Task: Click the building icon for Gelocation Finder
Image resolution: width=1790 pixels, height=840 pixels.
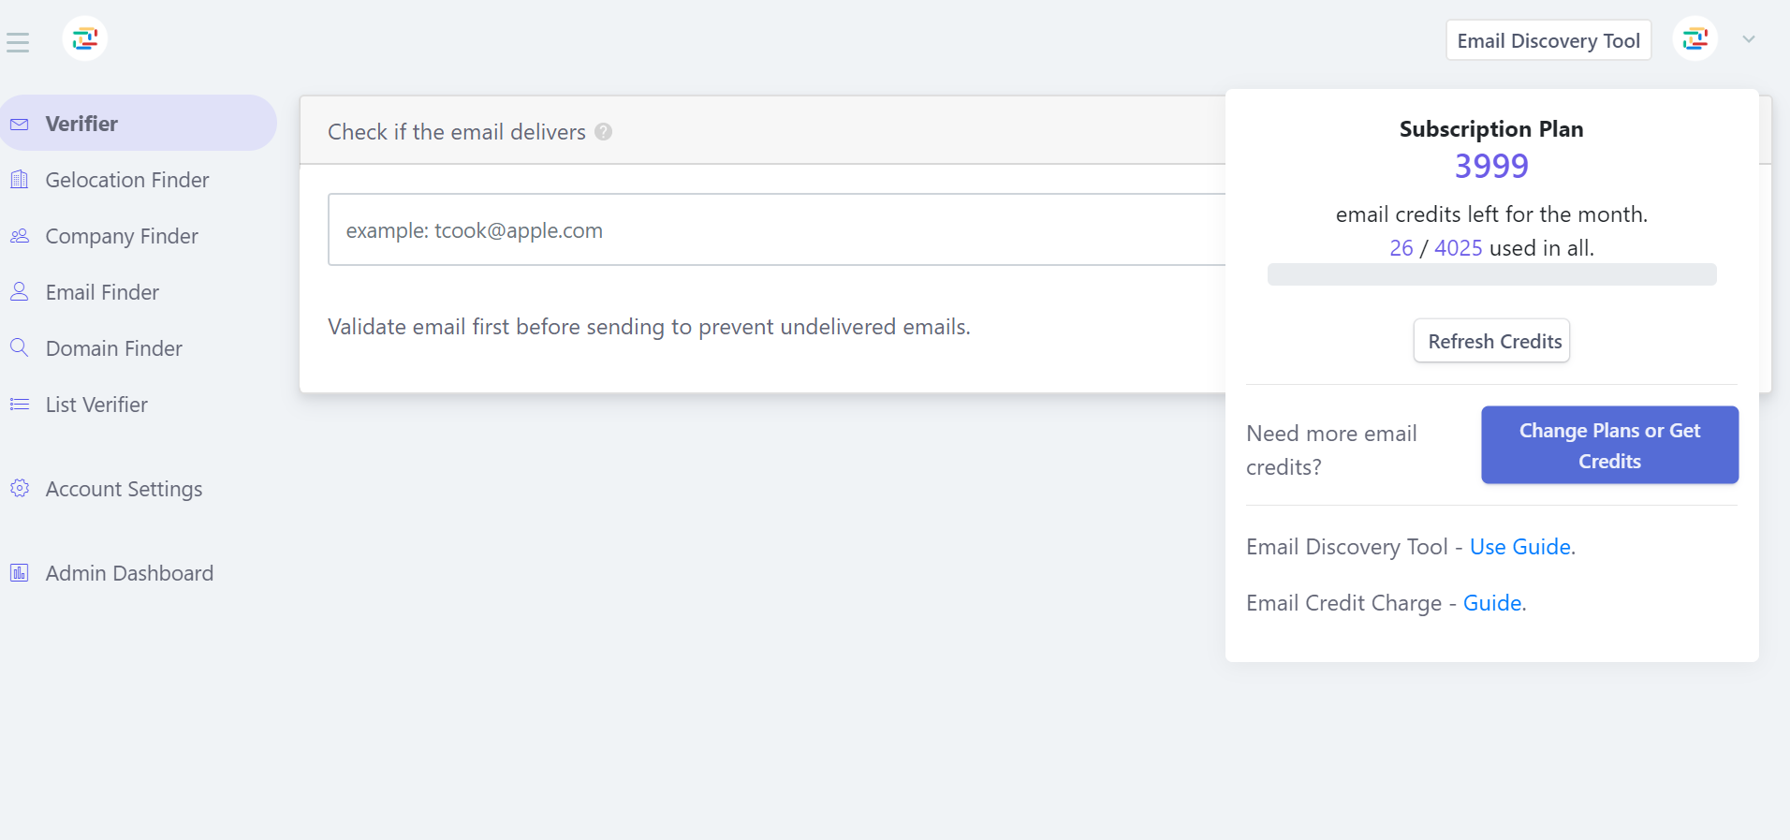Action: (x=20, y=180)
